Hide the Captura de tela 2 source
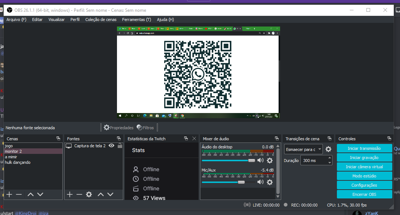 pyautogui.click(x=111, y=145)
